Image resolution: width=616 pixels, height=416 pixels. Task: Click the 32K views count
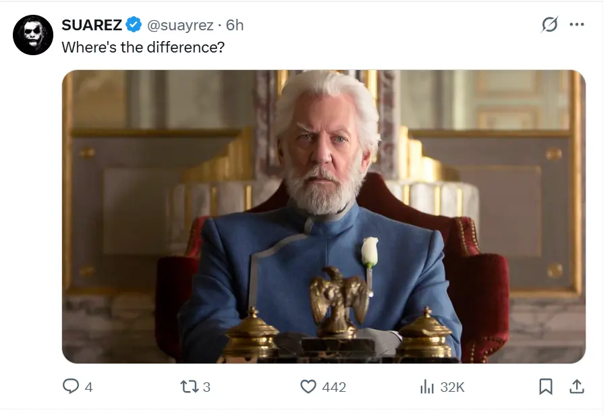[x=452, y=387]
